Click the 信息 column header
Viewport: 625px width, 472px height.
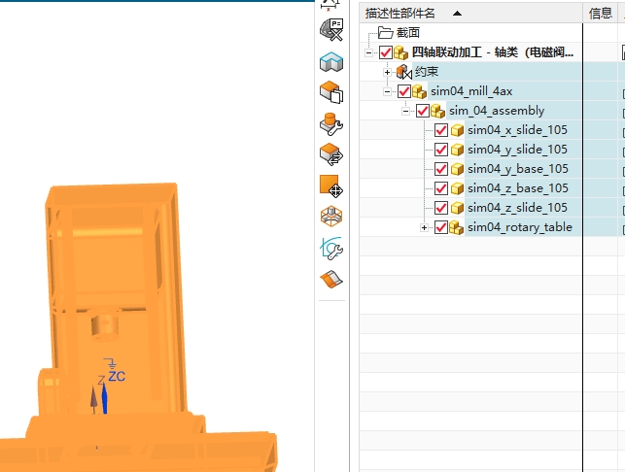point(600,13)
